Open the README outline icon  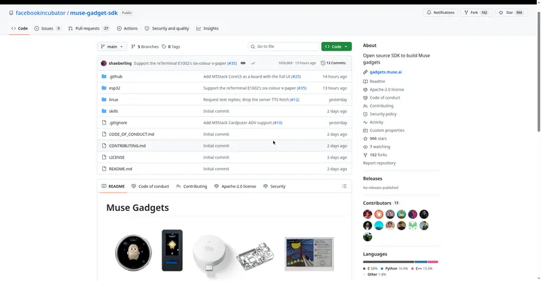[x=344, y=186]
